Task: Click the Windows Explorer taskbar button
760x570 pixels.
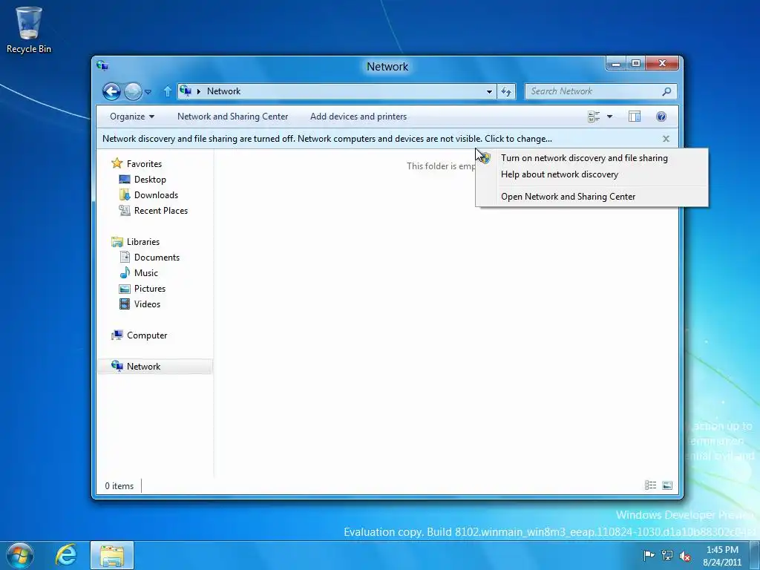Action: pyautogui.click(x=112, y=555)
